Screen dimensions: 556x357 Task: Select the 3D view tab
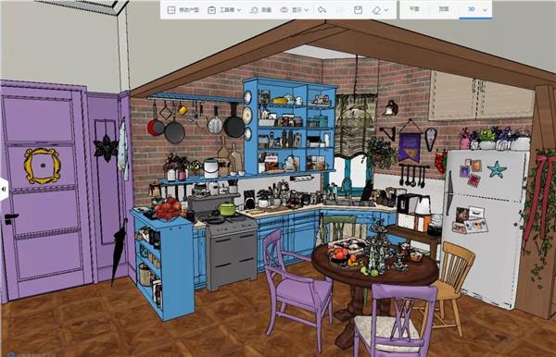click(471, 9)
